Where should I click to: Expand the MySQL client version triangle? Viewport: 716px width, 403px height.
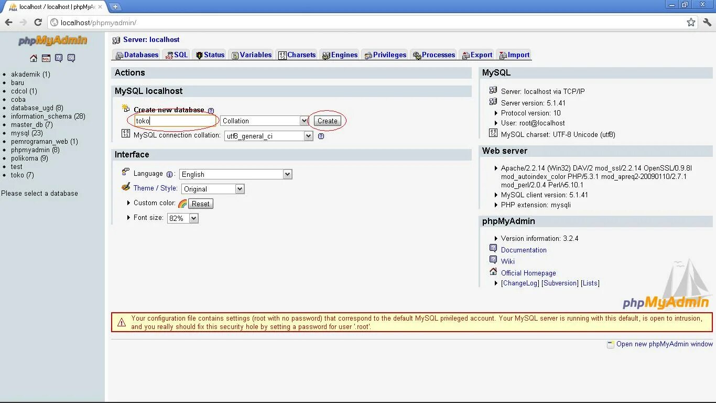(496, 195)
